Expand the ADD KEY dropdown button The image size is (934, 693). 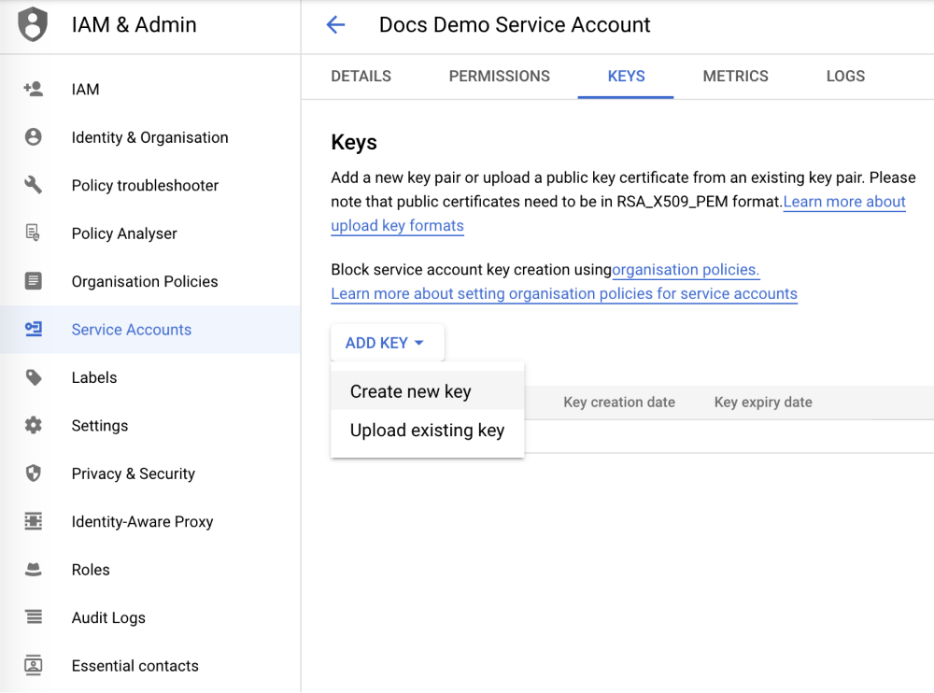(x=386, y=343)
